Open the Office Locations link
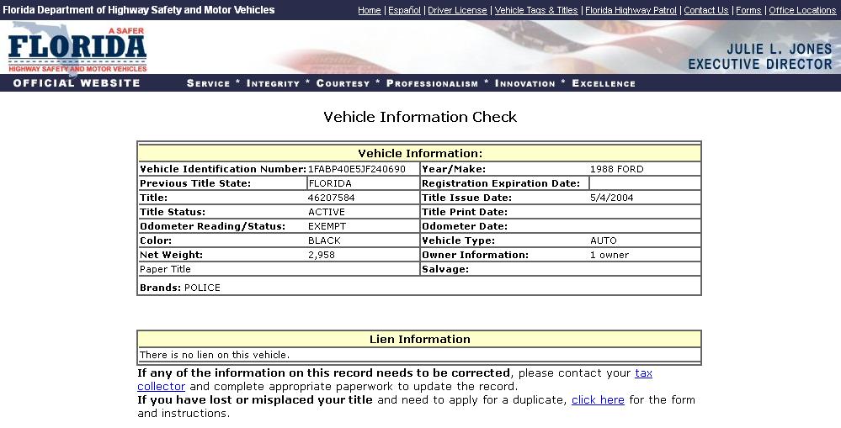The width and height of the screenshot is (841, 428). (802, 10)
